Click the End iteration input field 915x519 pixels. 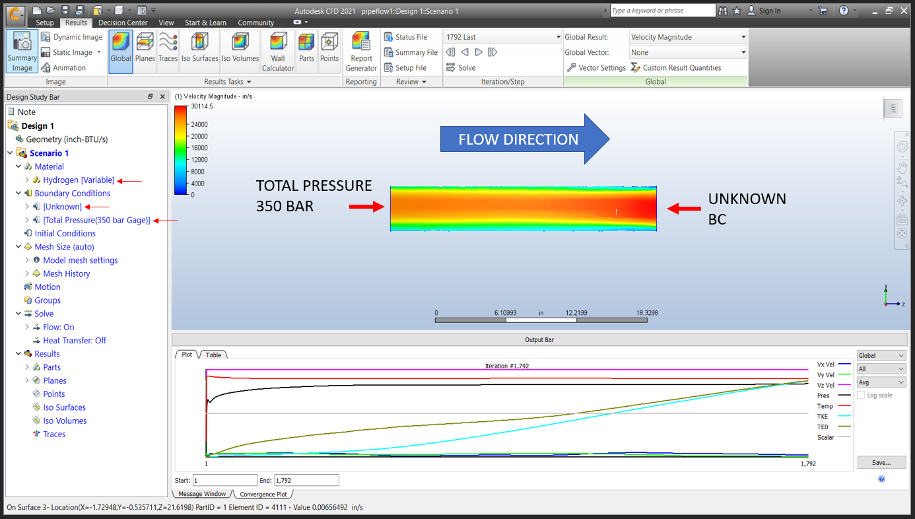coord(306,480)
